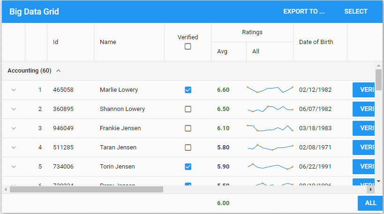This screenshot has height=214, width=384.
Task: Click the average rating 6.50
Action: 223,109
